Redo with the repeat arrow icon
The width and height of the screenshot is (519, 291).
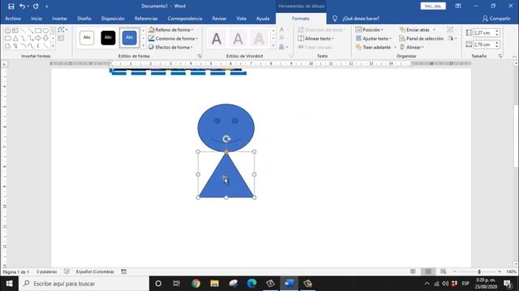[x=36, y=6]
